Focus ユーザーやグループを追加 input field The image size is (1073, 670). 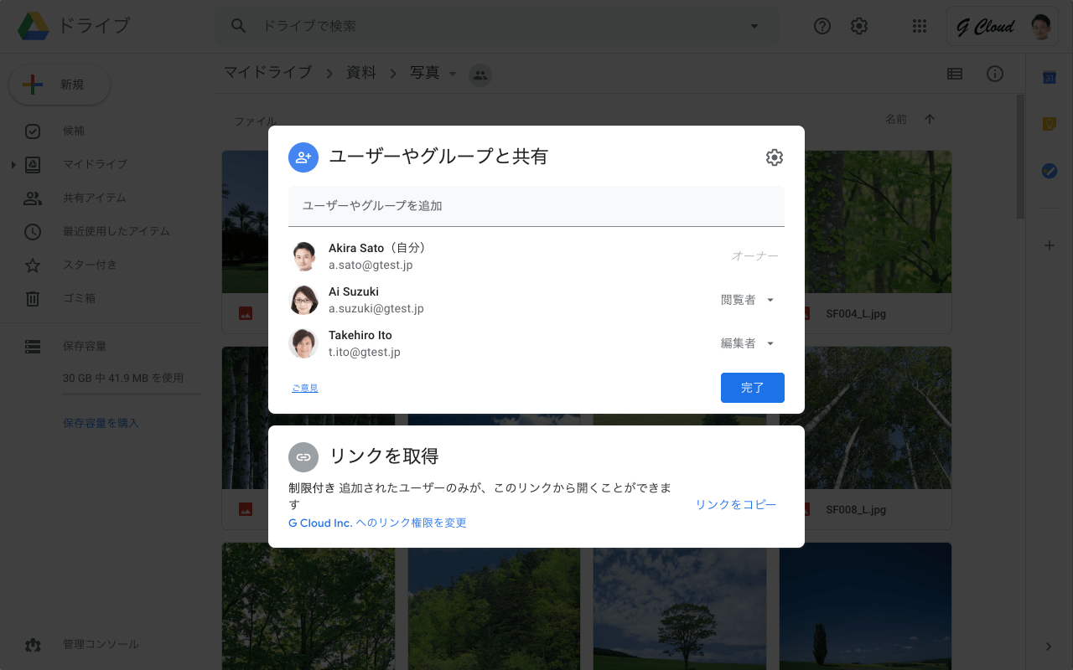coord(536,206)
